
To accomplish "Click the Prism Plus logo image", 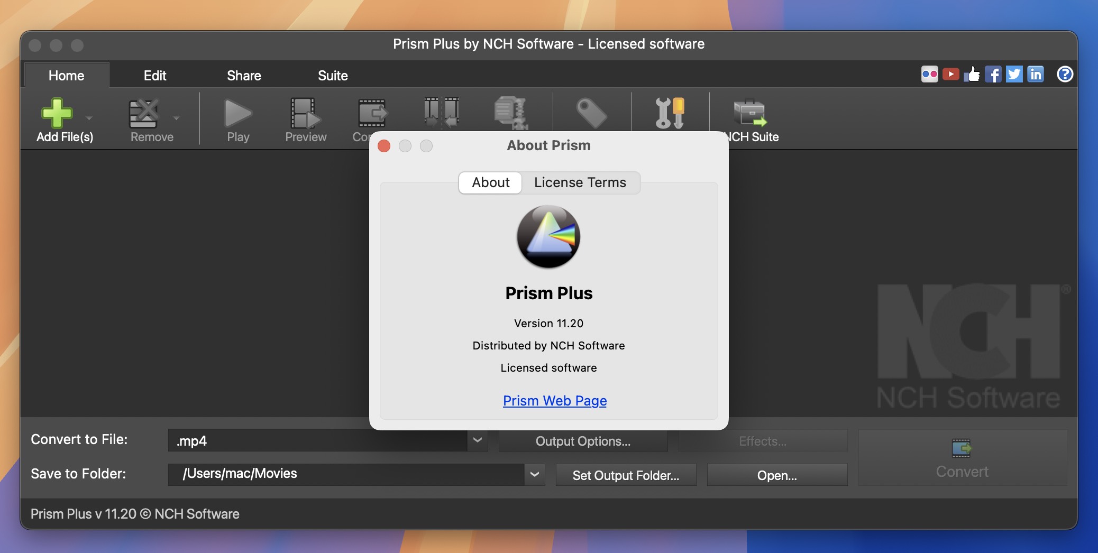I will [x=548, y=236].
